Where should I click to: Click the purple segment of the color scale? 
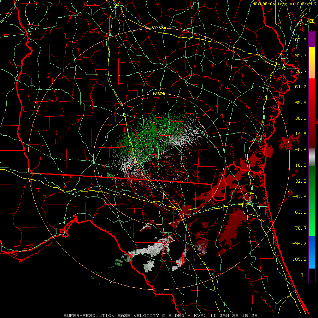click(x=312, y=40)
